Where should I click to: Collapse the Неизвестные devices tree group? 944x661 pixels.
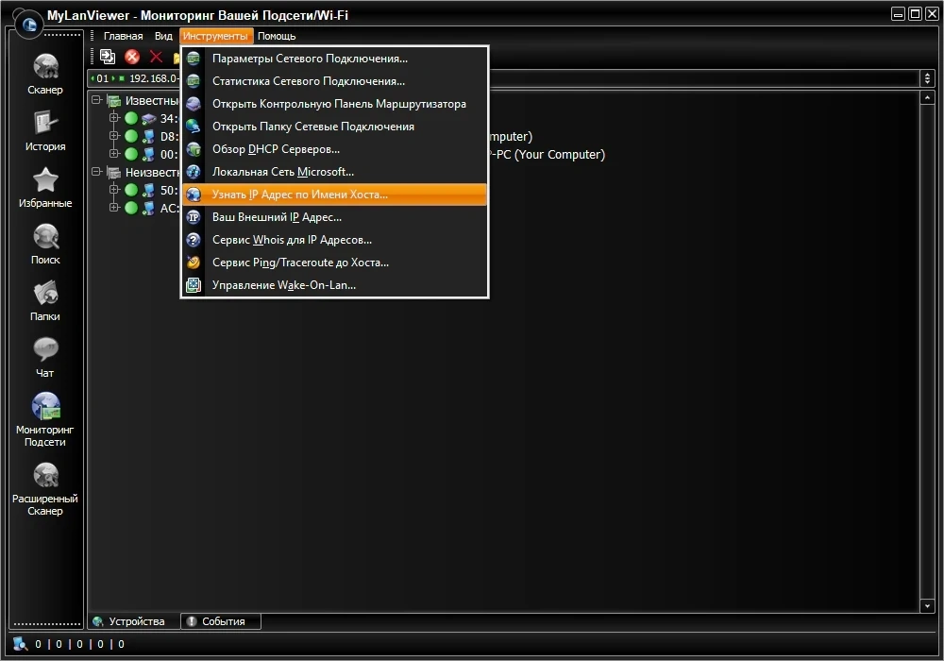tap(96, 172)
